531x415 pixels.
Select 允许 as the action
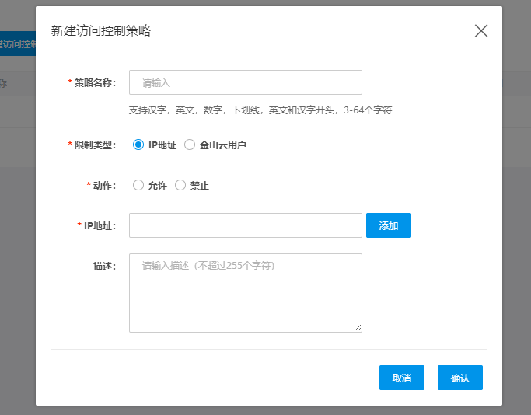139,185
